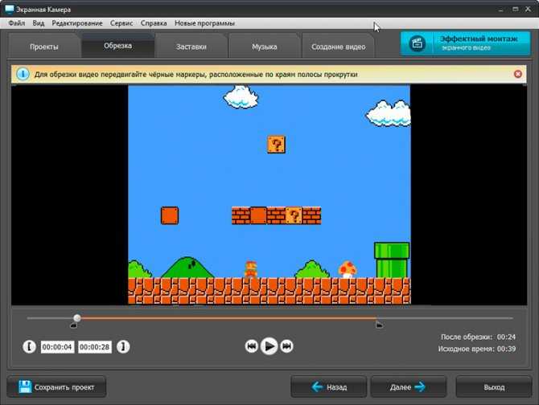Viewport: 539px width, 405px height.
Task: Minimize the Экранная Камера window
Action: pos(501,10)
